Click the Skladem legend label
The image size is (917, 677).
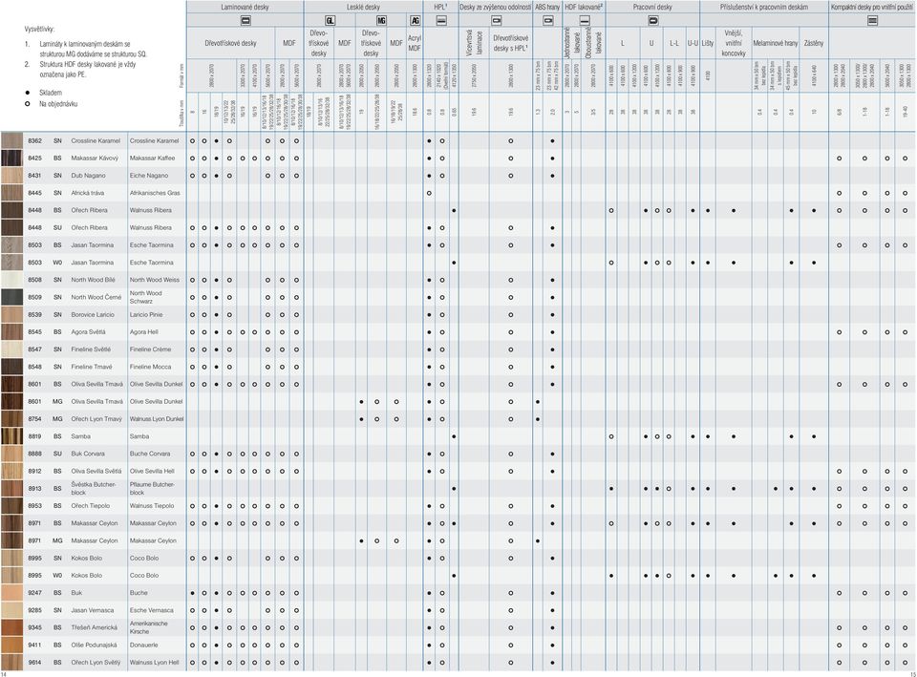[x=51, y=93]
